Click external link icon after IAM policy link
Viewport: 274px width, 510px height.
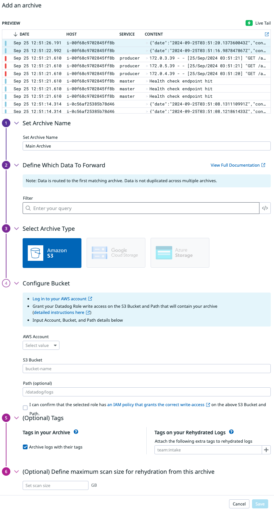tap(208, 405)
